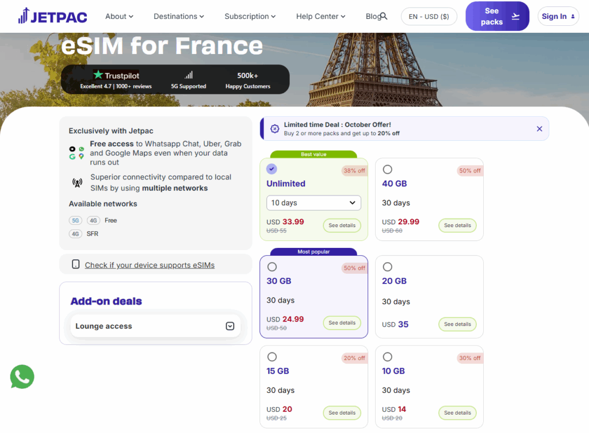589x433 pixels.
Task: Select the 40 GB plan radio button
Action: (x=388, y=169)
